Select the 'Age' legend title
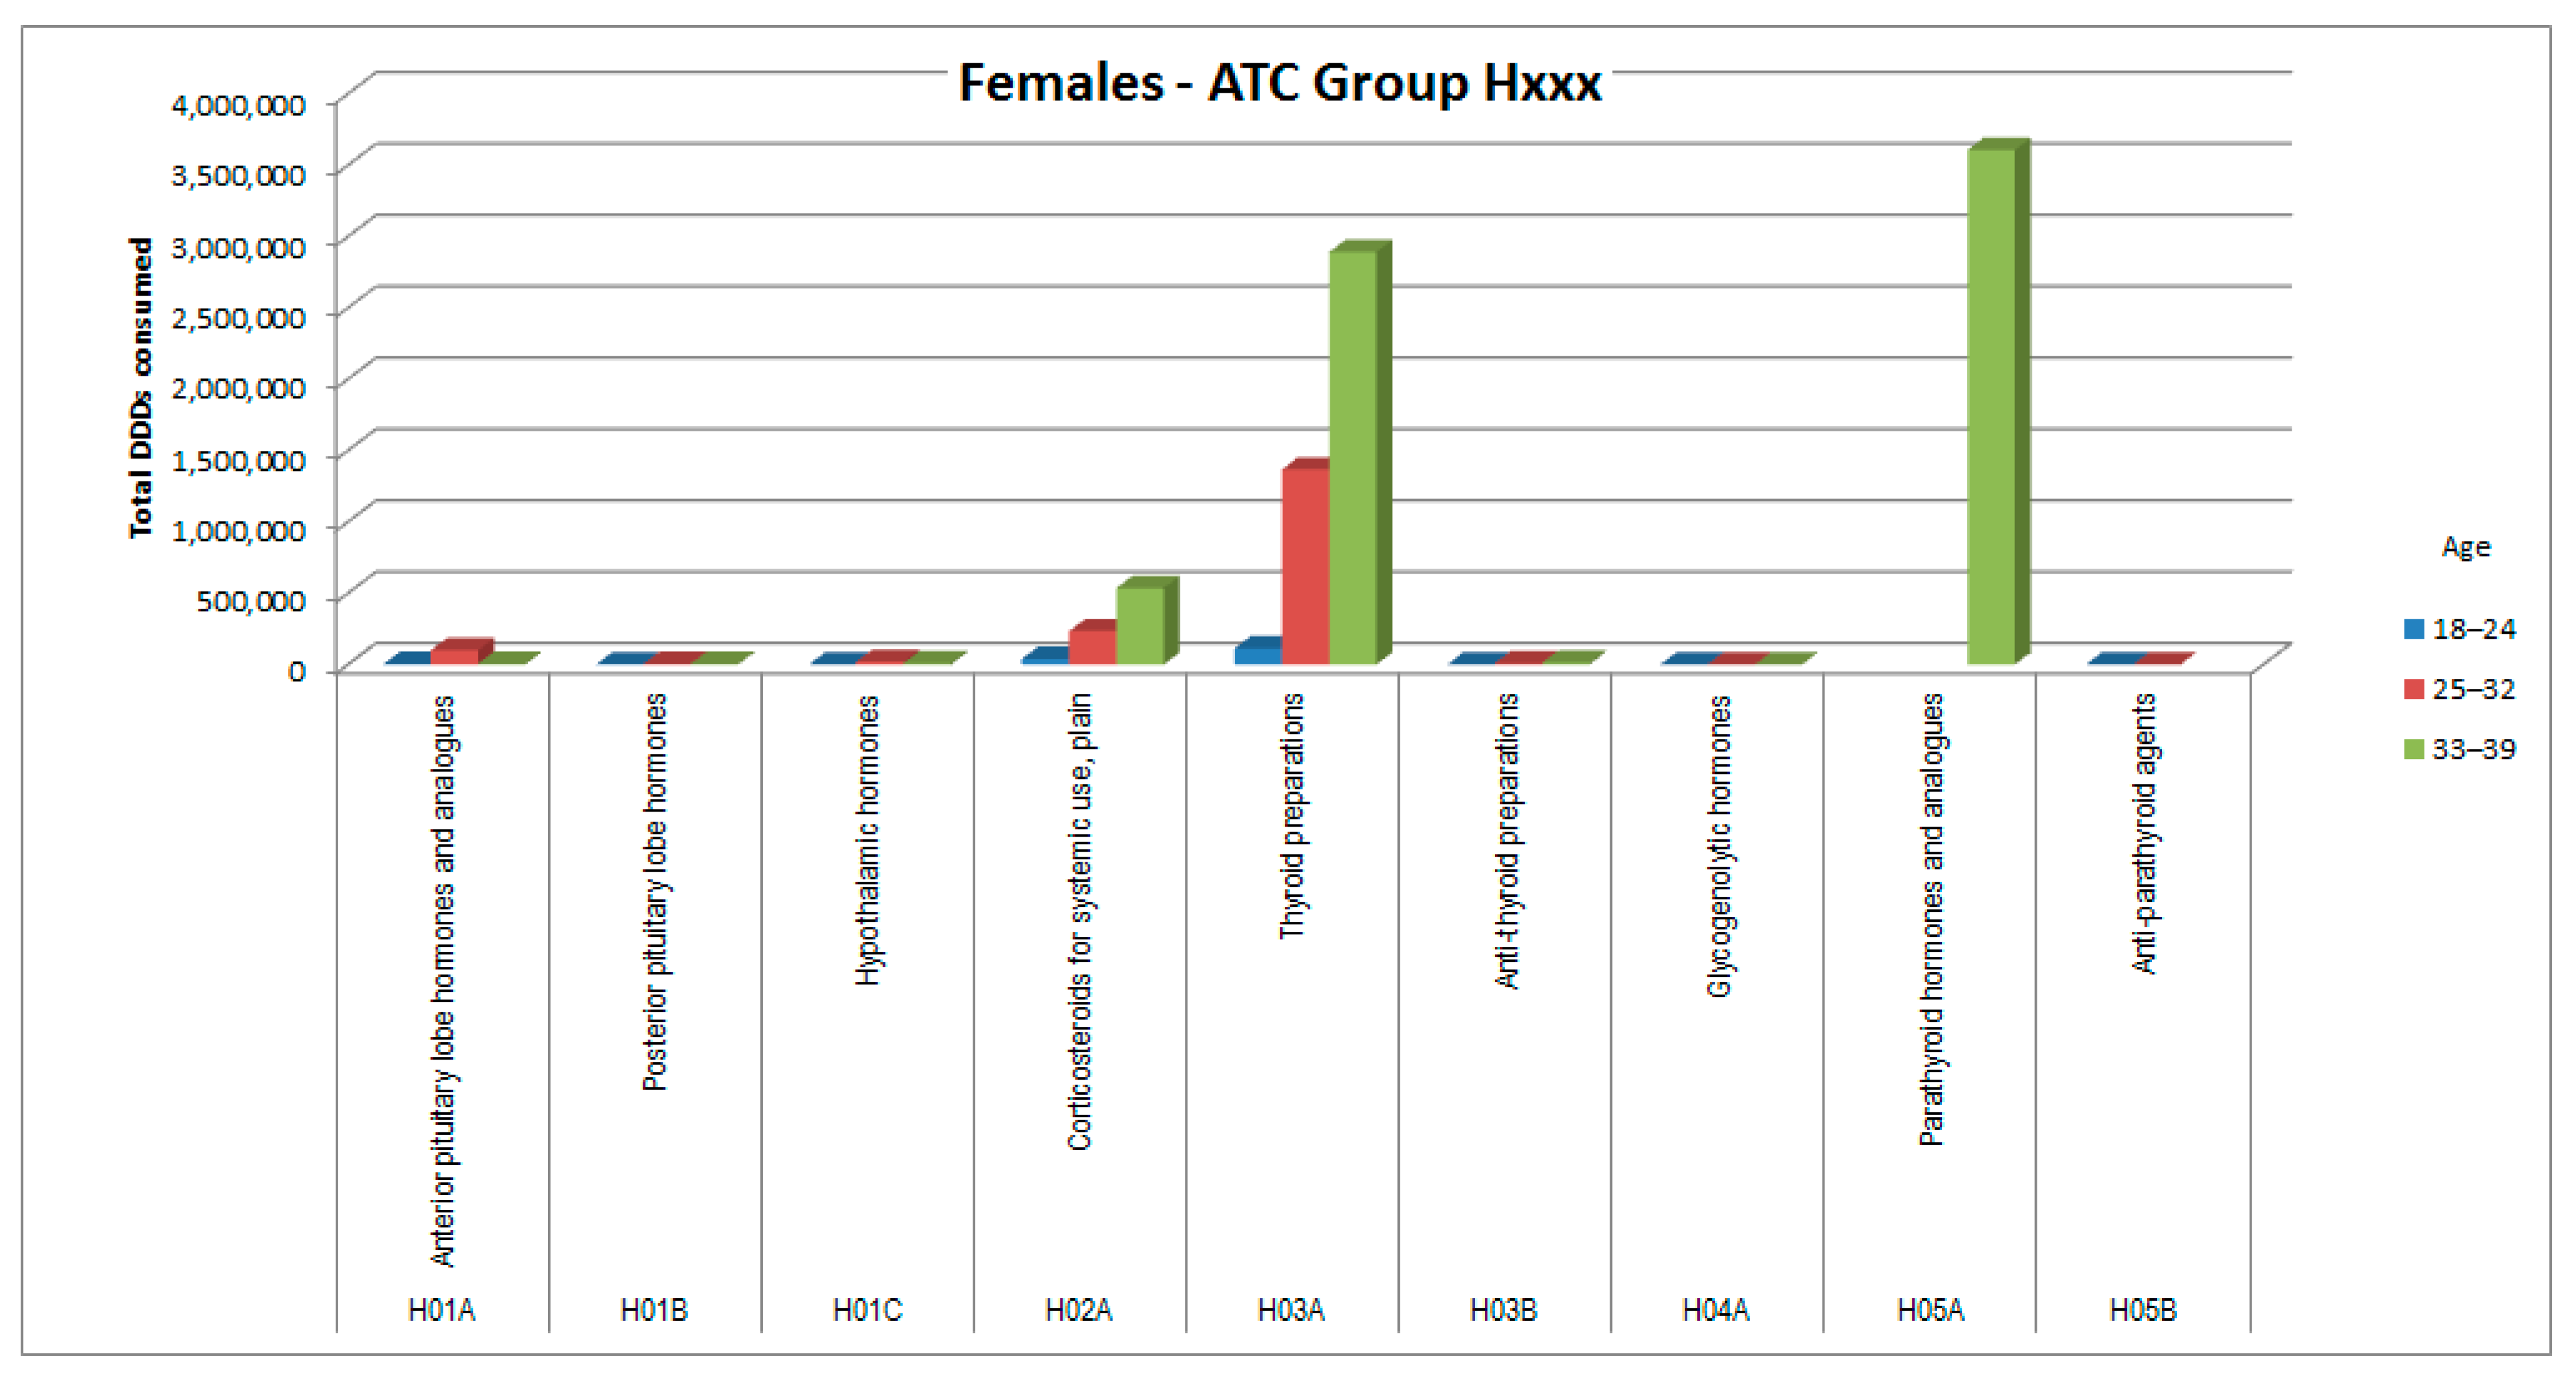2576x1379 pixels. point(2466,547)
